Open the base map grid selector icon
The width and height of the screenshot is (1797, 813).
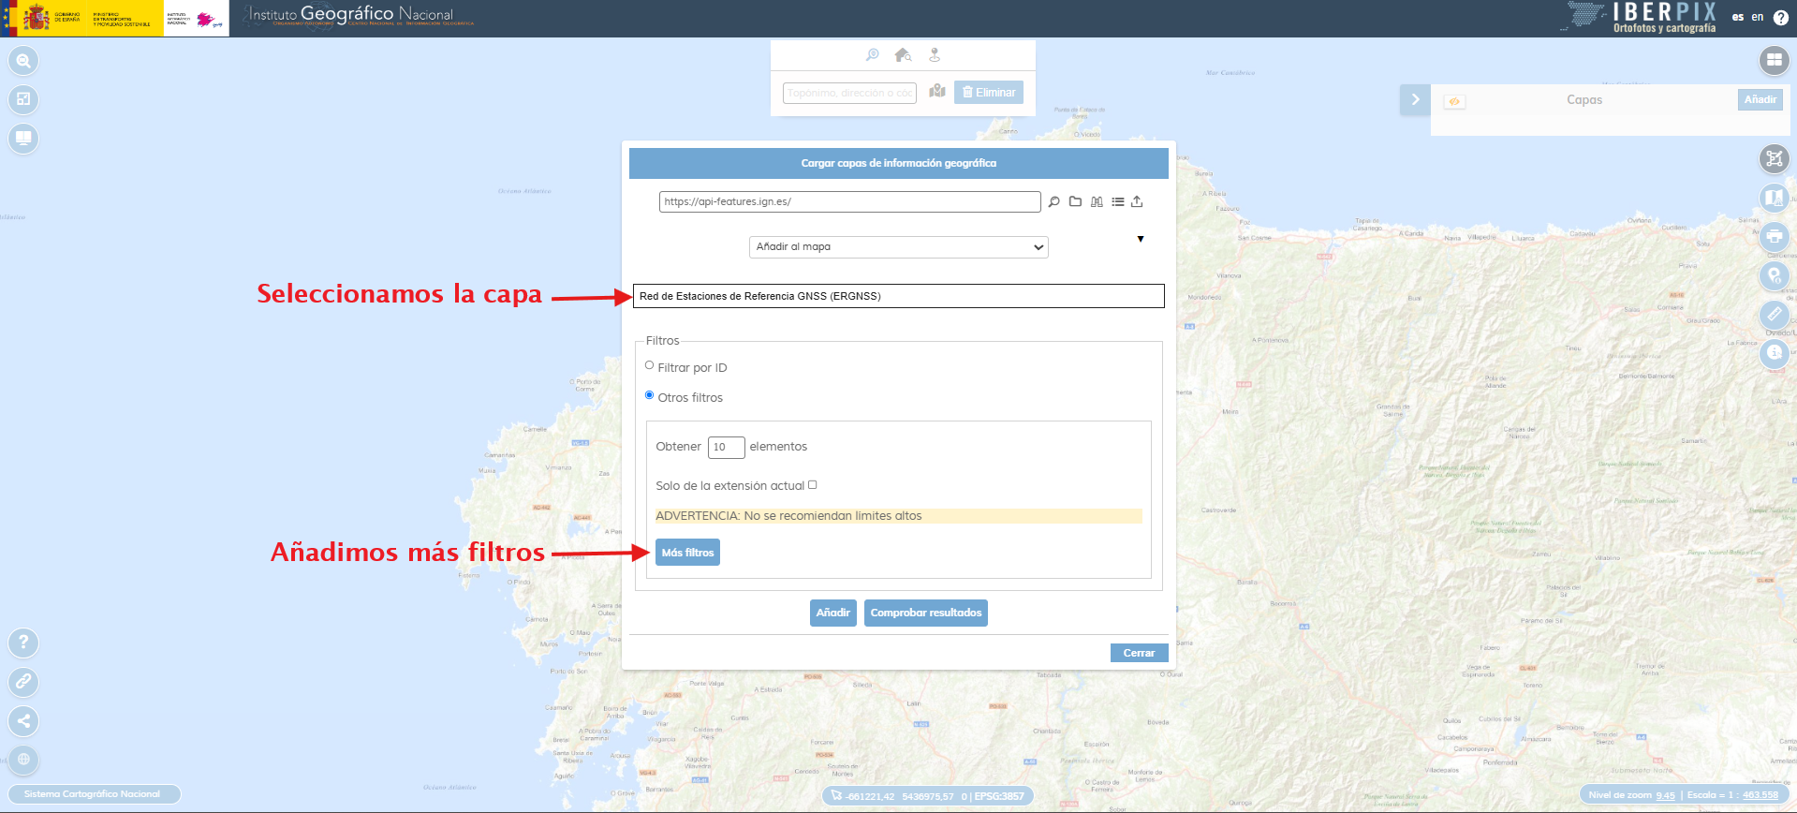(1774, 61)
